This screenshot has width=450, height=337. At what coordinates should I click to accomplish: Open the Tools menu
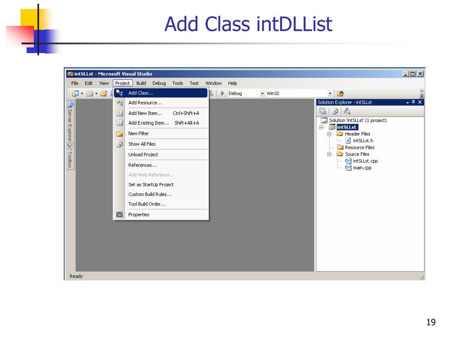tap(178, 83)
